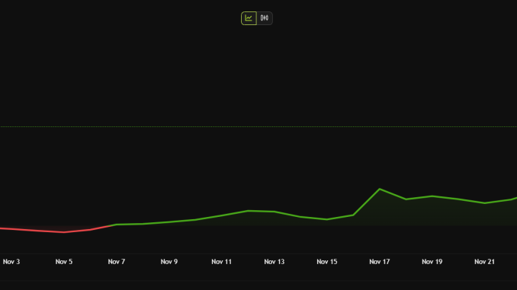Click the red low point at Nov 5
The height and width of the screenshot is (290, 517).
[64, 232]
